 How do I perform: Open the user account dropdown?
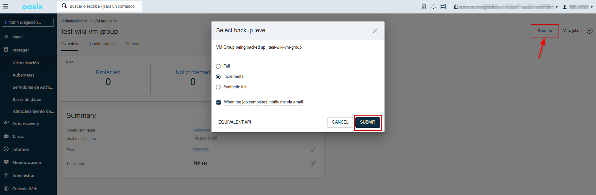click(577, 6)
